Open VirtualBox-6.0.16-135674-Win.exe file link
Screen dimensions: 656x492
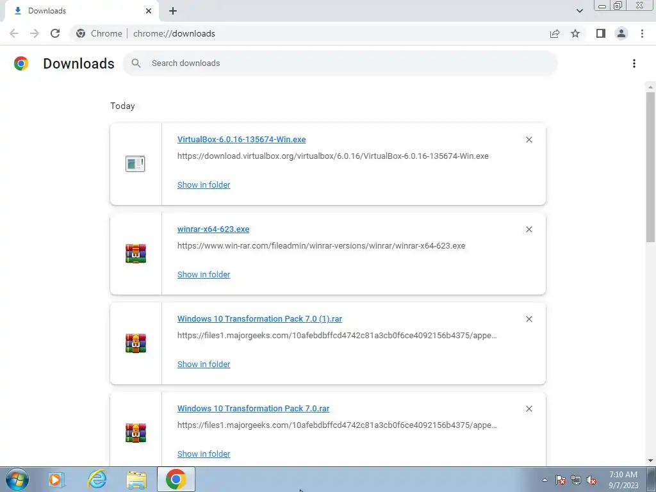point(242,139)
